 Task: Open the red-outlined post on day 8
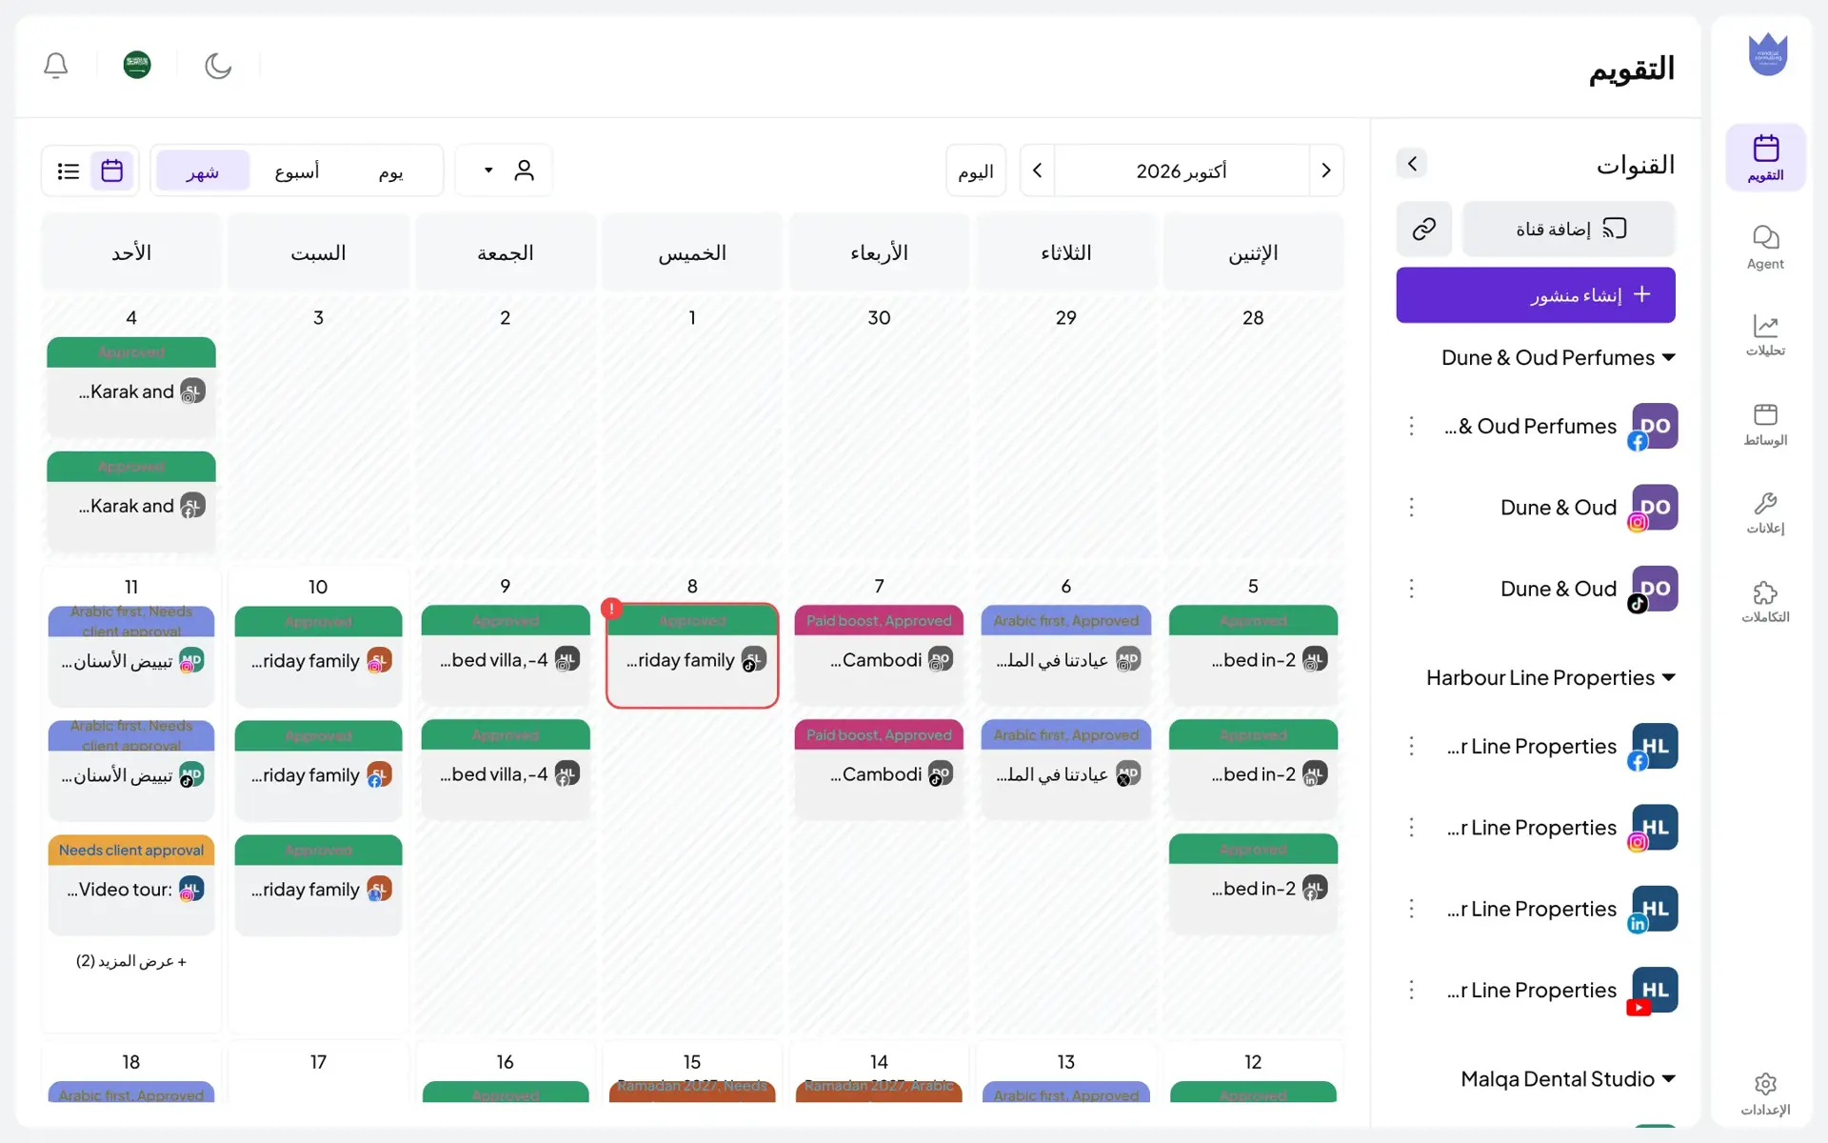692,655
